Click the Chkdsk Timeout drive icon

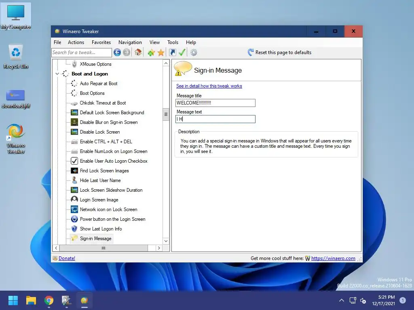pyautogui.click(x=74, y=103)
